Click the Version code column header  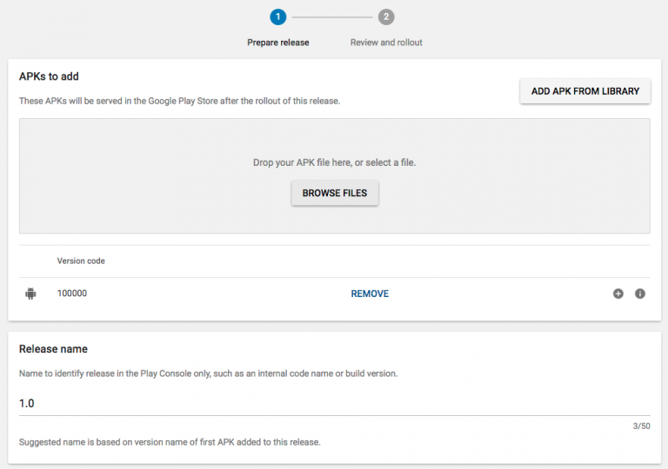tap(81, 261)
